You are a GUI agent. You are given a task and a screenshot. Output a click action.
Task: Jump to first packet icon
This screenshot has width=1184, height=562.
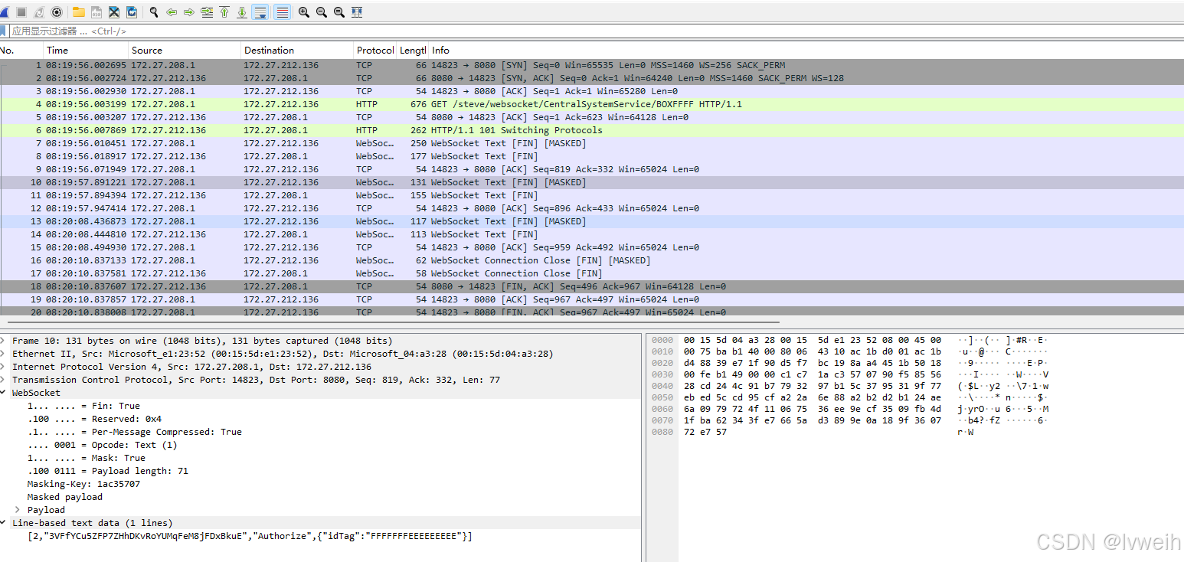(224, 12)
